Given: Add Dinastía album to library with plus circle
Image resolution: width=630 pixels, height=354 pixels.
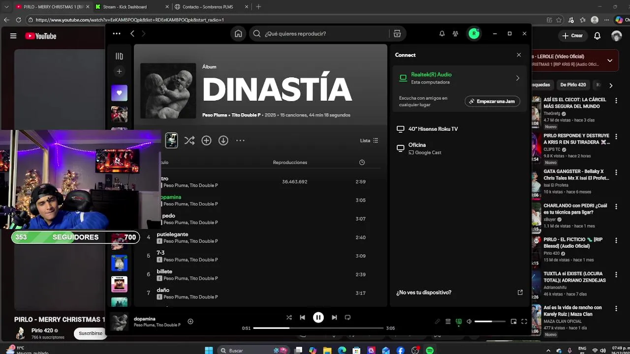Looking at the screenshot, I should point(206,141).
